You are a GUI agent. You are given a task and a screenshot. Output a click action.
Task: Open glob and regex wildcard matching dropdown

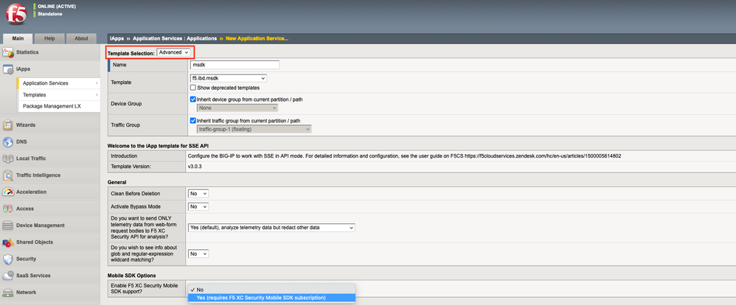click(x=198, y=253)
